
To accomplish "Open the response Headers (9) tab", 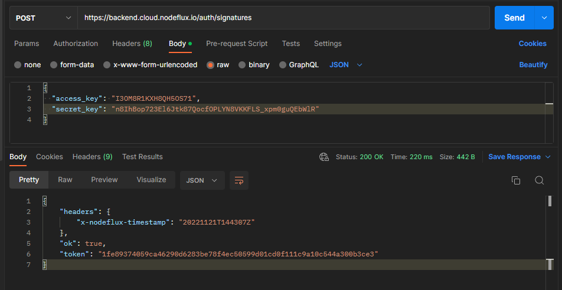I will [x=93, y=157].
